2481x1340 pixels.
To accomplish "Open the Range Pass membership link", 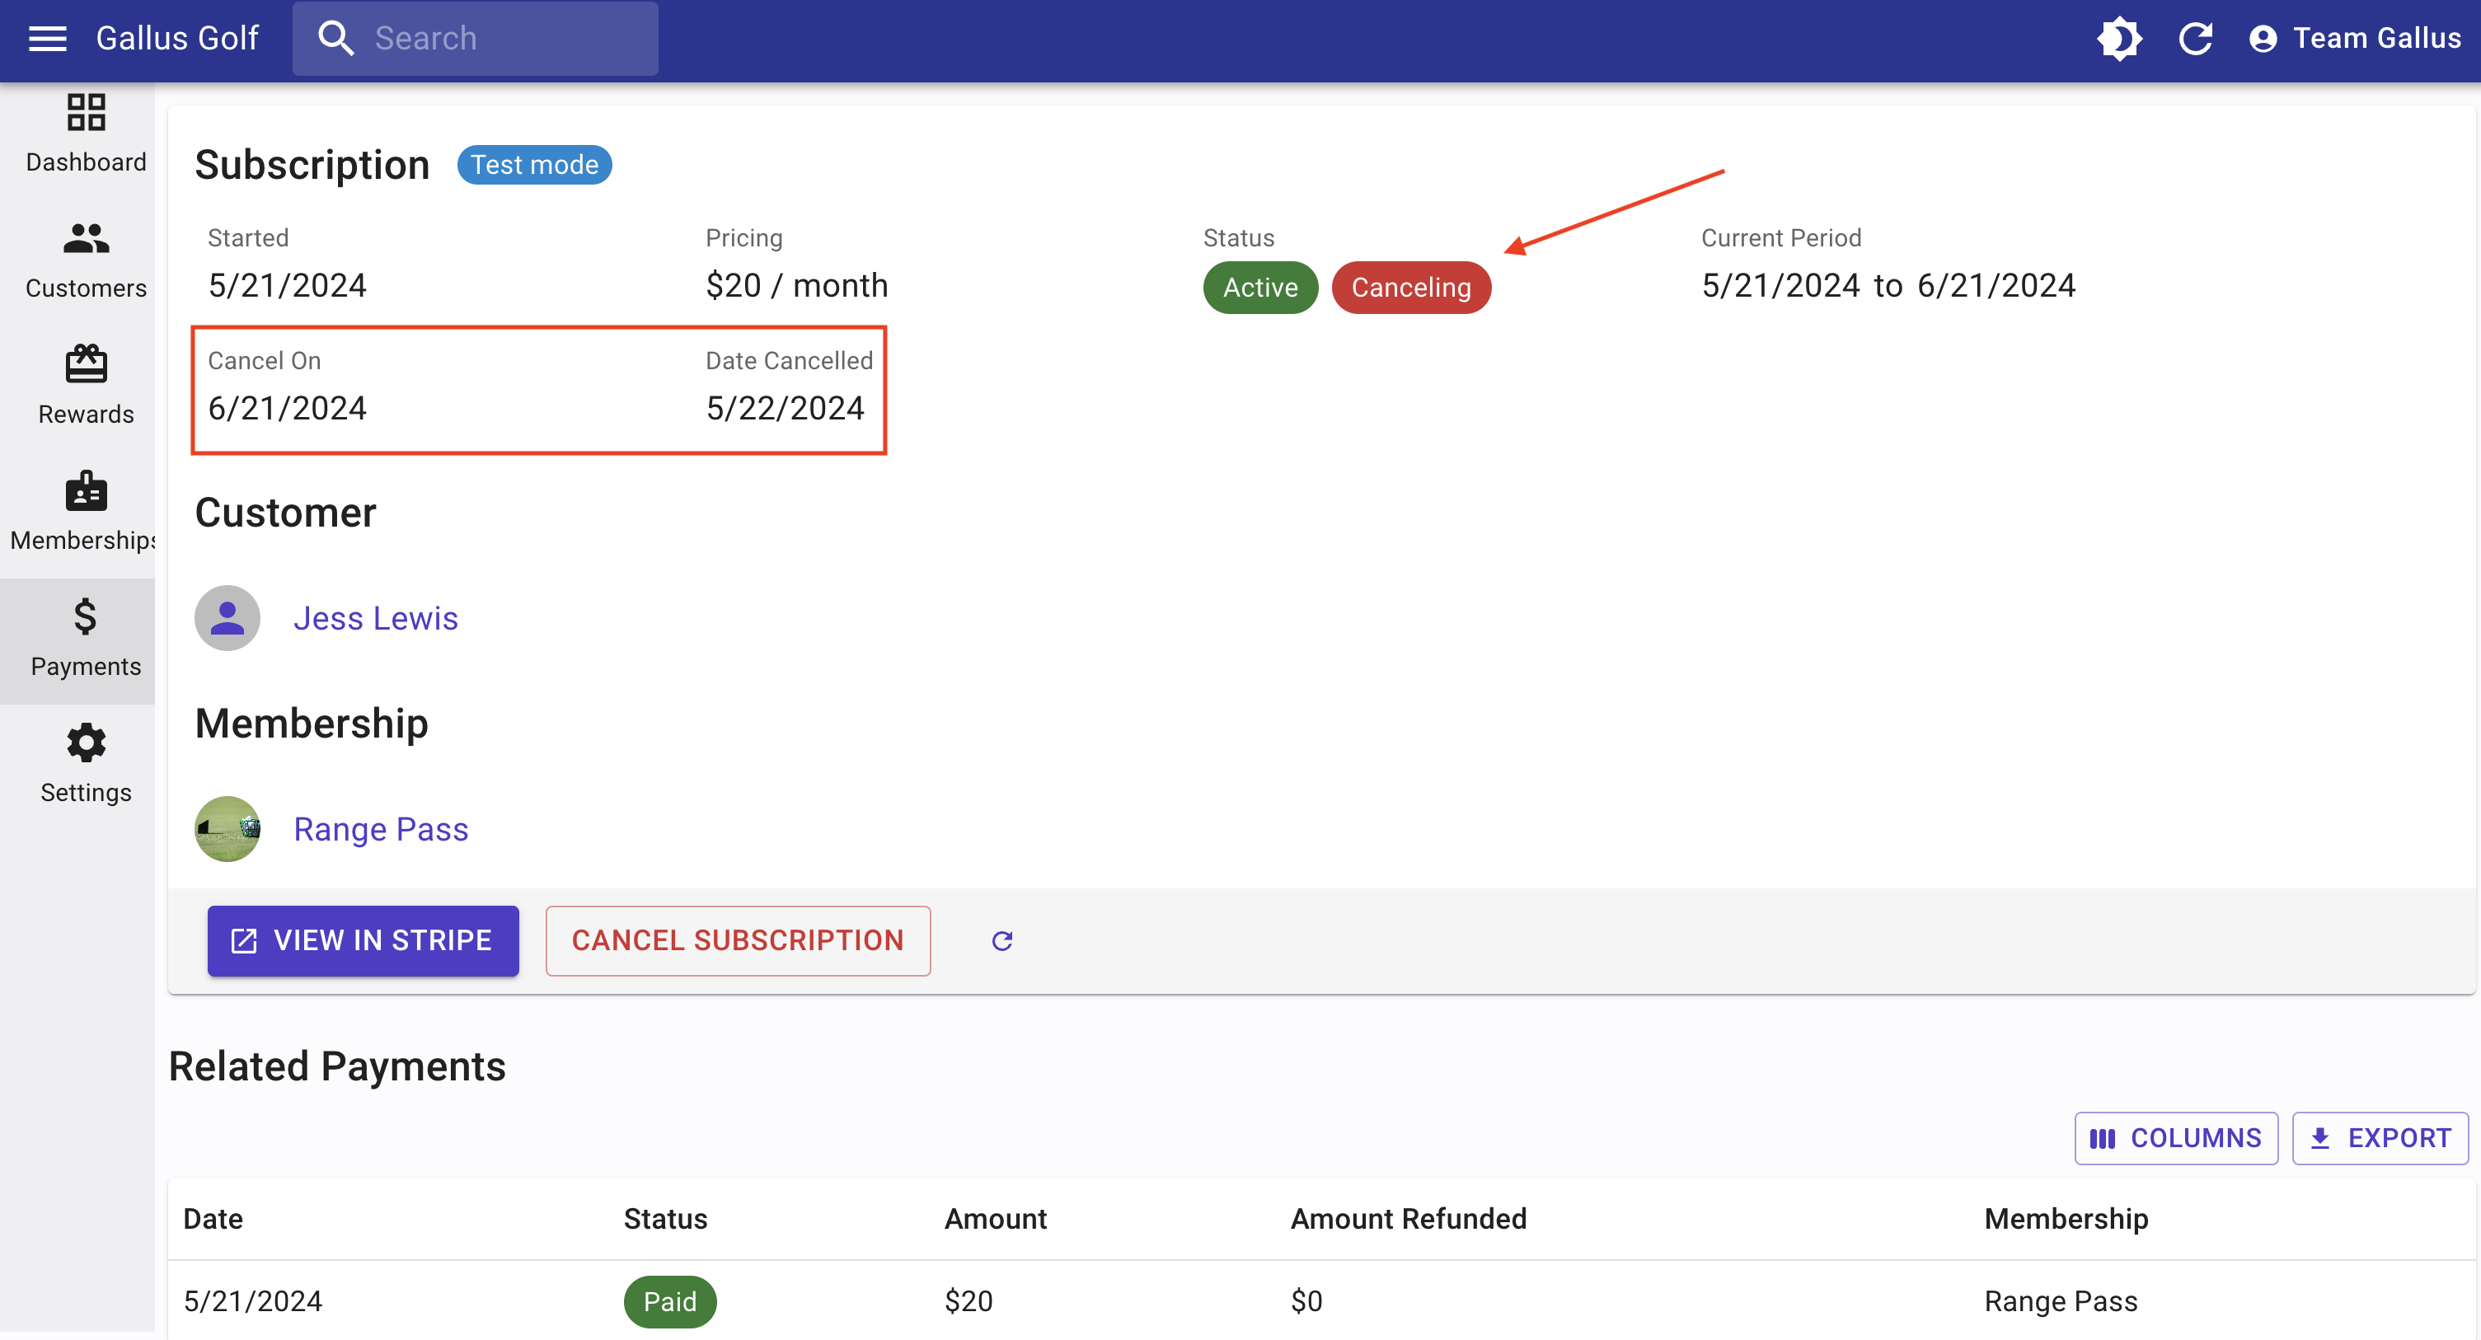I will (381, 829).
